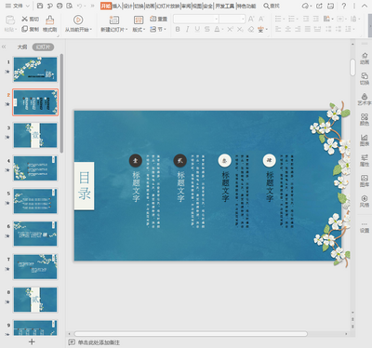This screenshot has width=372, height=348.
Task: Select slide 4 thumbnail
Action: [35, 168]
